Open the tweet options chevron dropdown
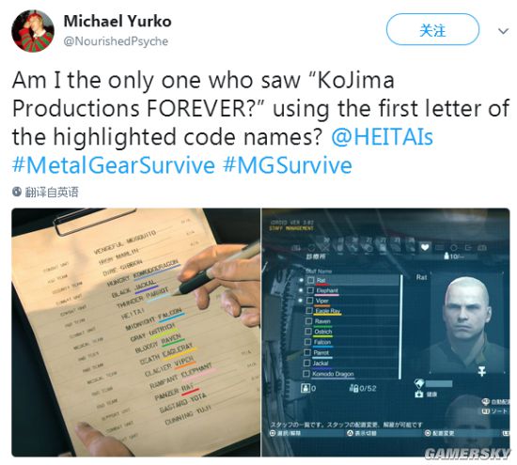 [x=503, y=31]
